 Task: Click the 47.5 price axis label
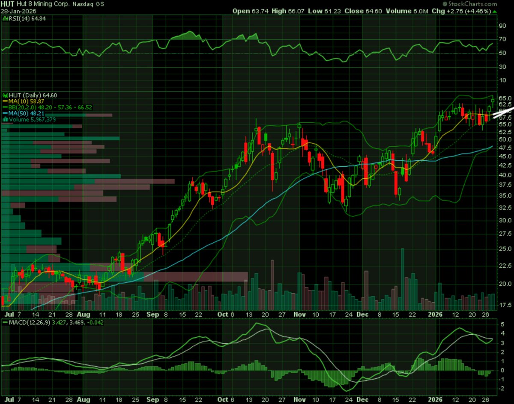tap(504, 147)
